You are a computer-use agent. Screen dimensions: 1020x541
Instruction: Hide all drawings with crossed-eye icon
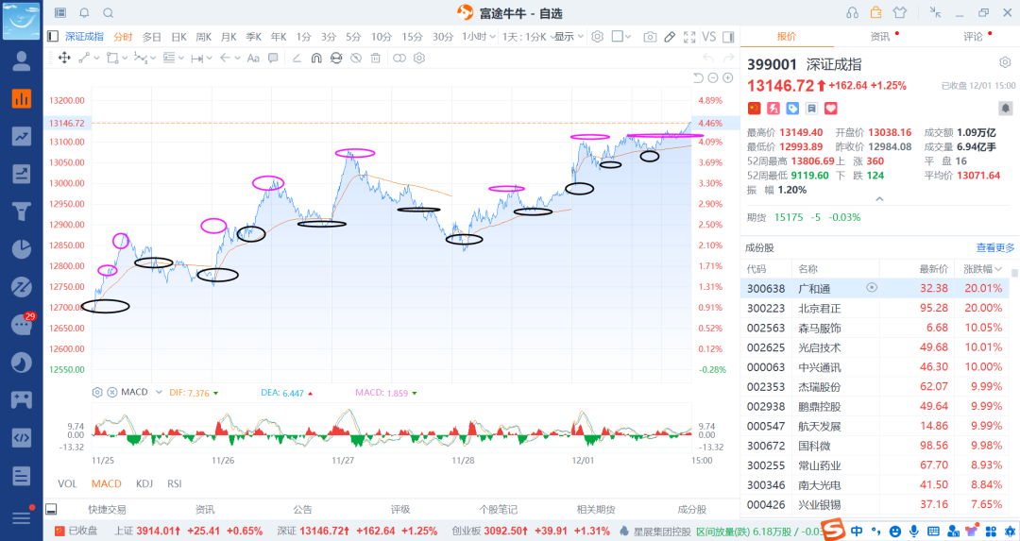[x=356, y=58]
